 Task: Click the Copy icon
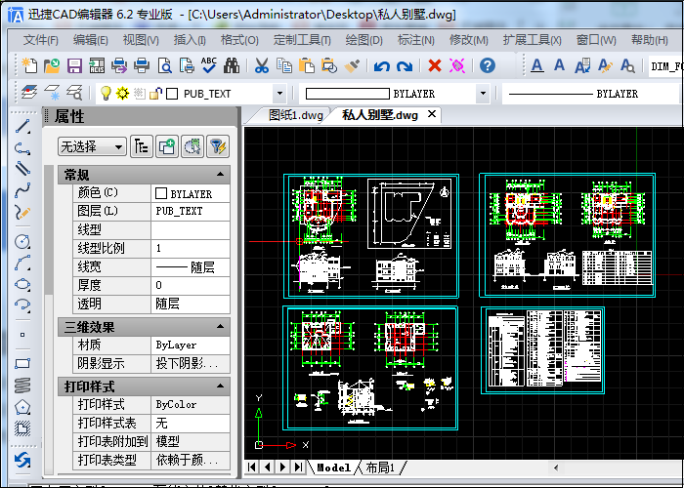click(284, 65)
